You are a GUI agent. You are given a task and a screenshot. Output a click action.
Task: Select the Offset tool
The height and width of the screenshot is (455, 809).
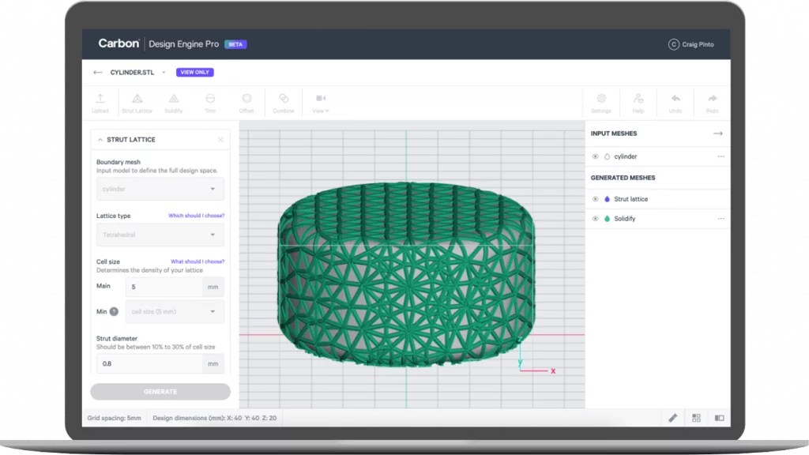[246, 103]
